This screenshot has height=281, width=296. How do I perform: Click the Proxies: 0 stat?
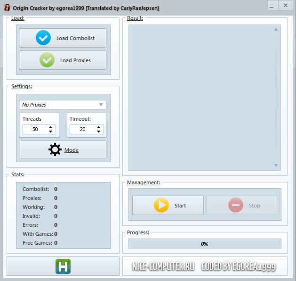pos(40,198)
